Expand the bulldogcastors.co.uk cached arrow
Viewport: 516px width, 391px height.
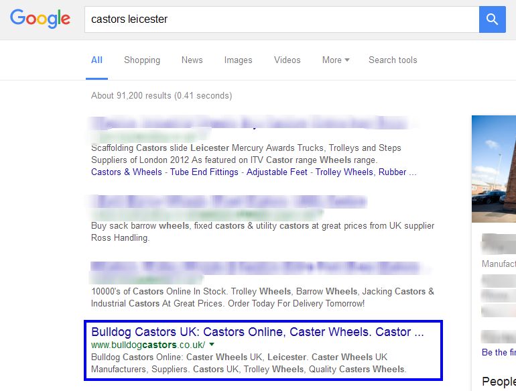(x=212, y=344)
